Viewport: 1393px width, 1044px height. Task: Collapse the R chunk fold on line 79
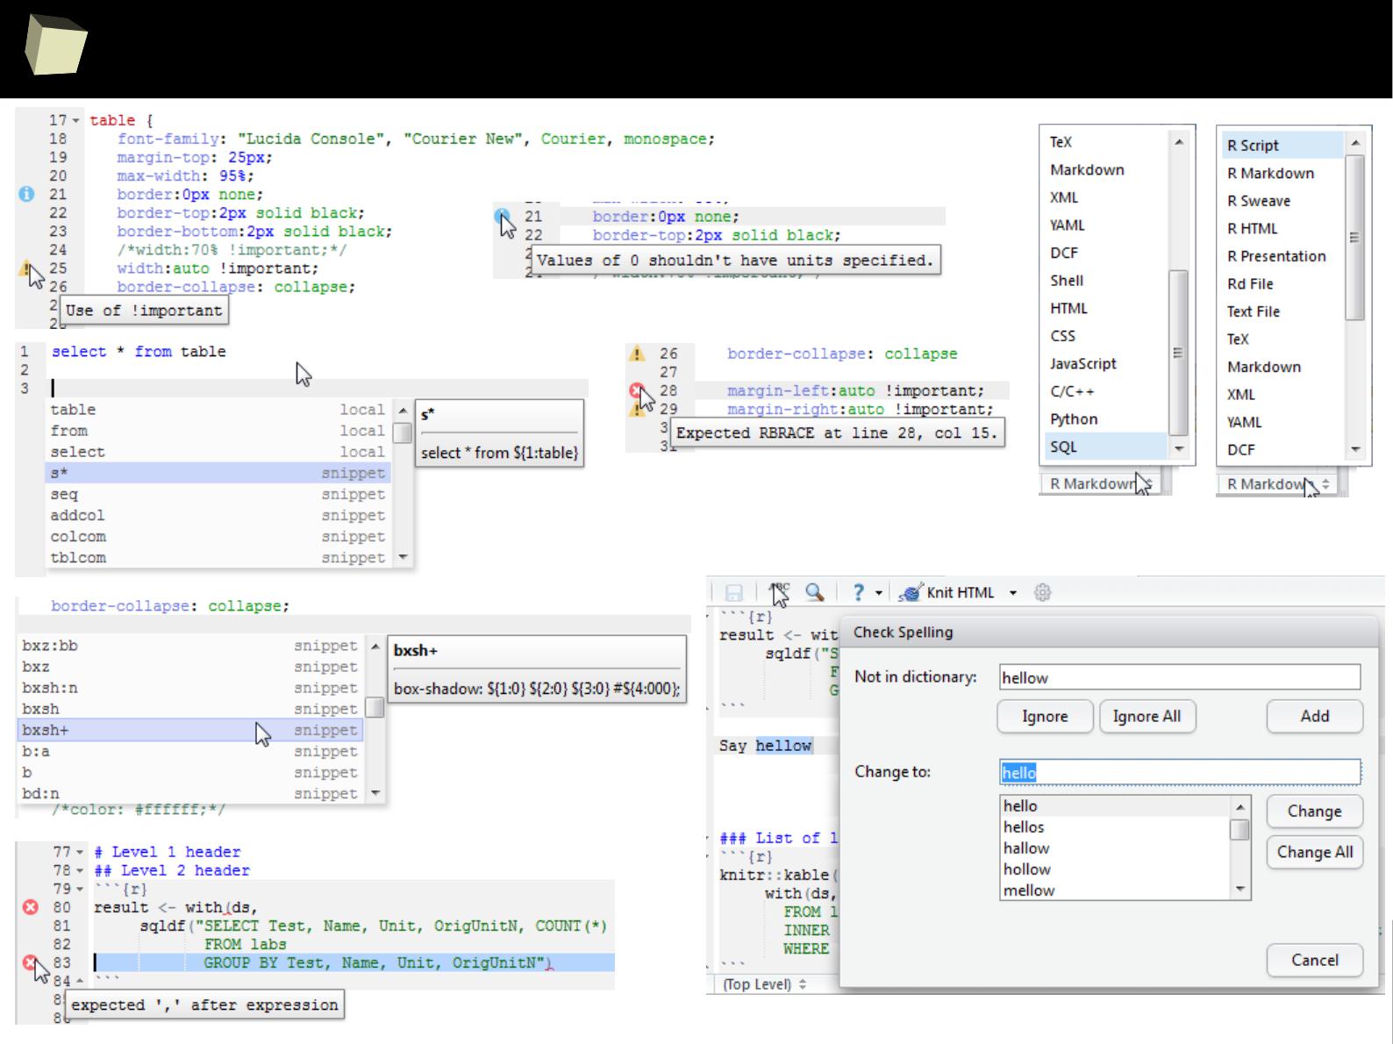pyautogui.click(x=81, y=890)
